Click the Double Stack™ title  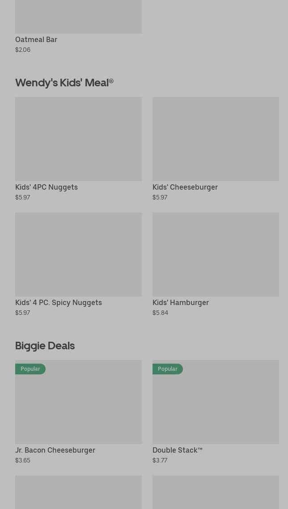[x=178, y=450]
